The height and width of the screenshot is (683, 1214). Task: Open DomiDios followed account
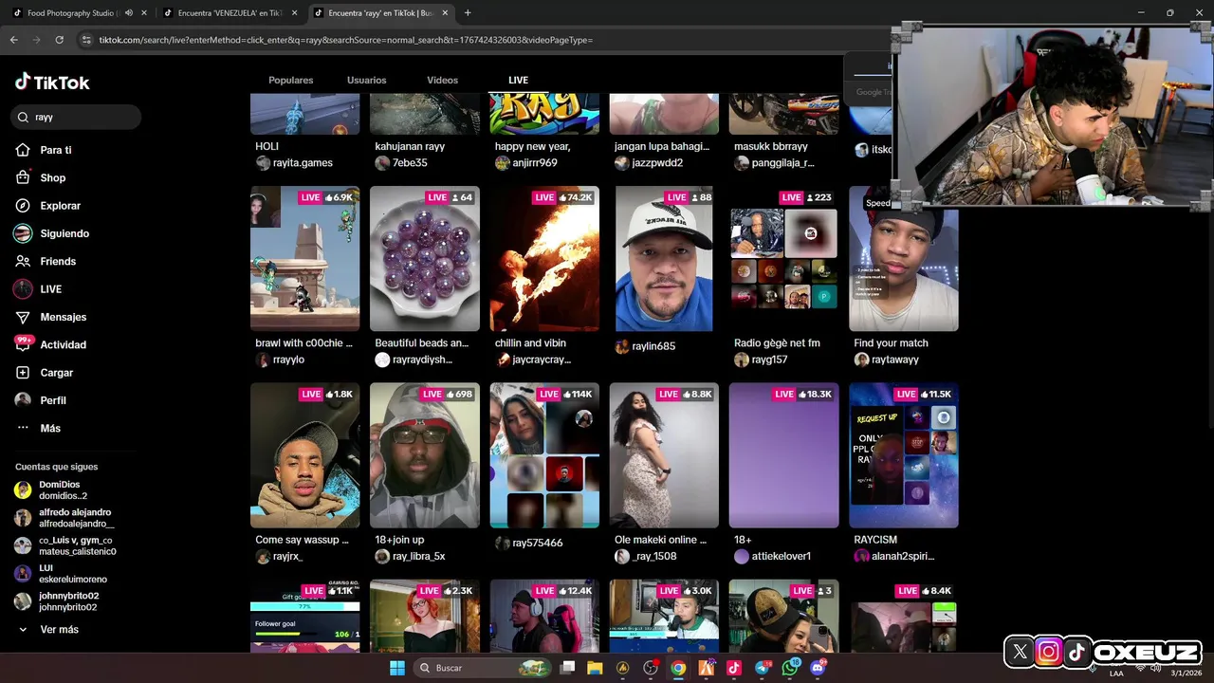click(x=63, y=490)
